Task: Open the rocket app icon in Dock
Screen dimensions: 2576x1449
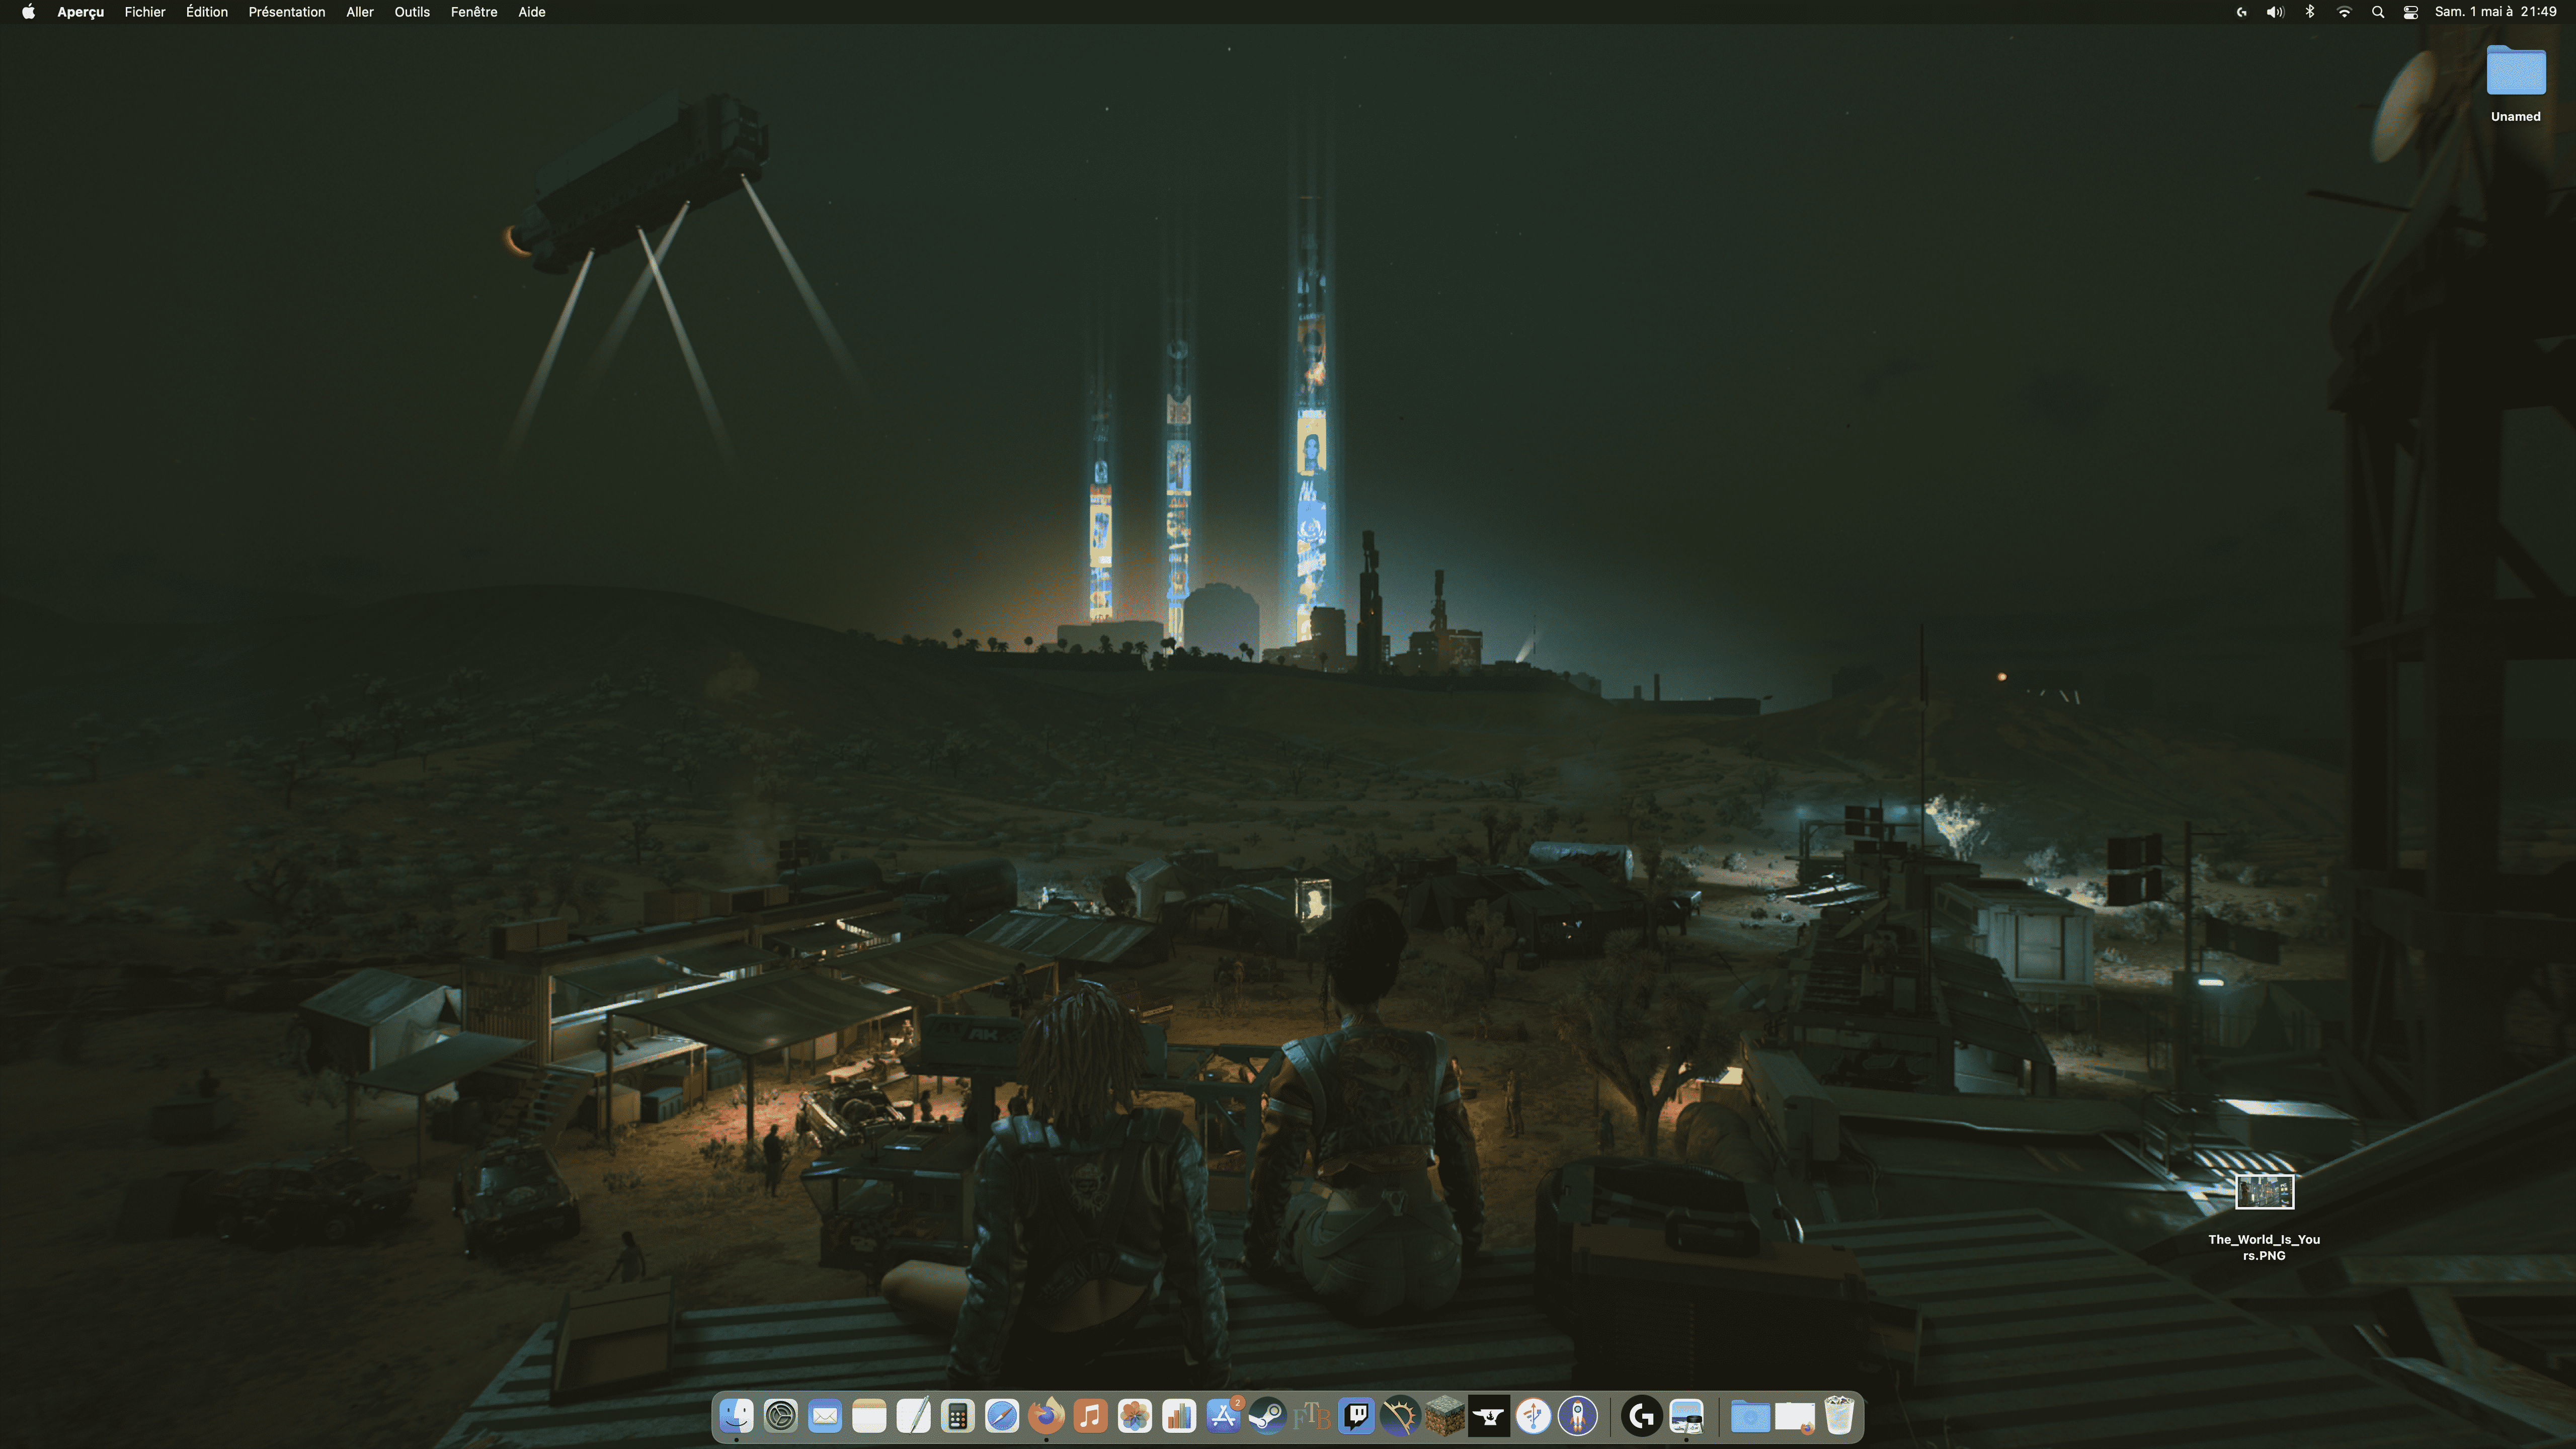Action: pyautogui.click(x=1577, y=1416)
